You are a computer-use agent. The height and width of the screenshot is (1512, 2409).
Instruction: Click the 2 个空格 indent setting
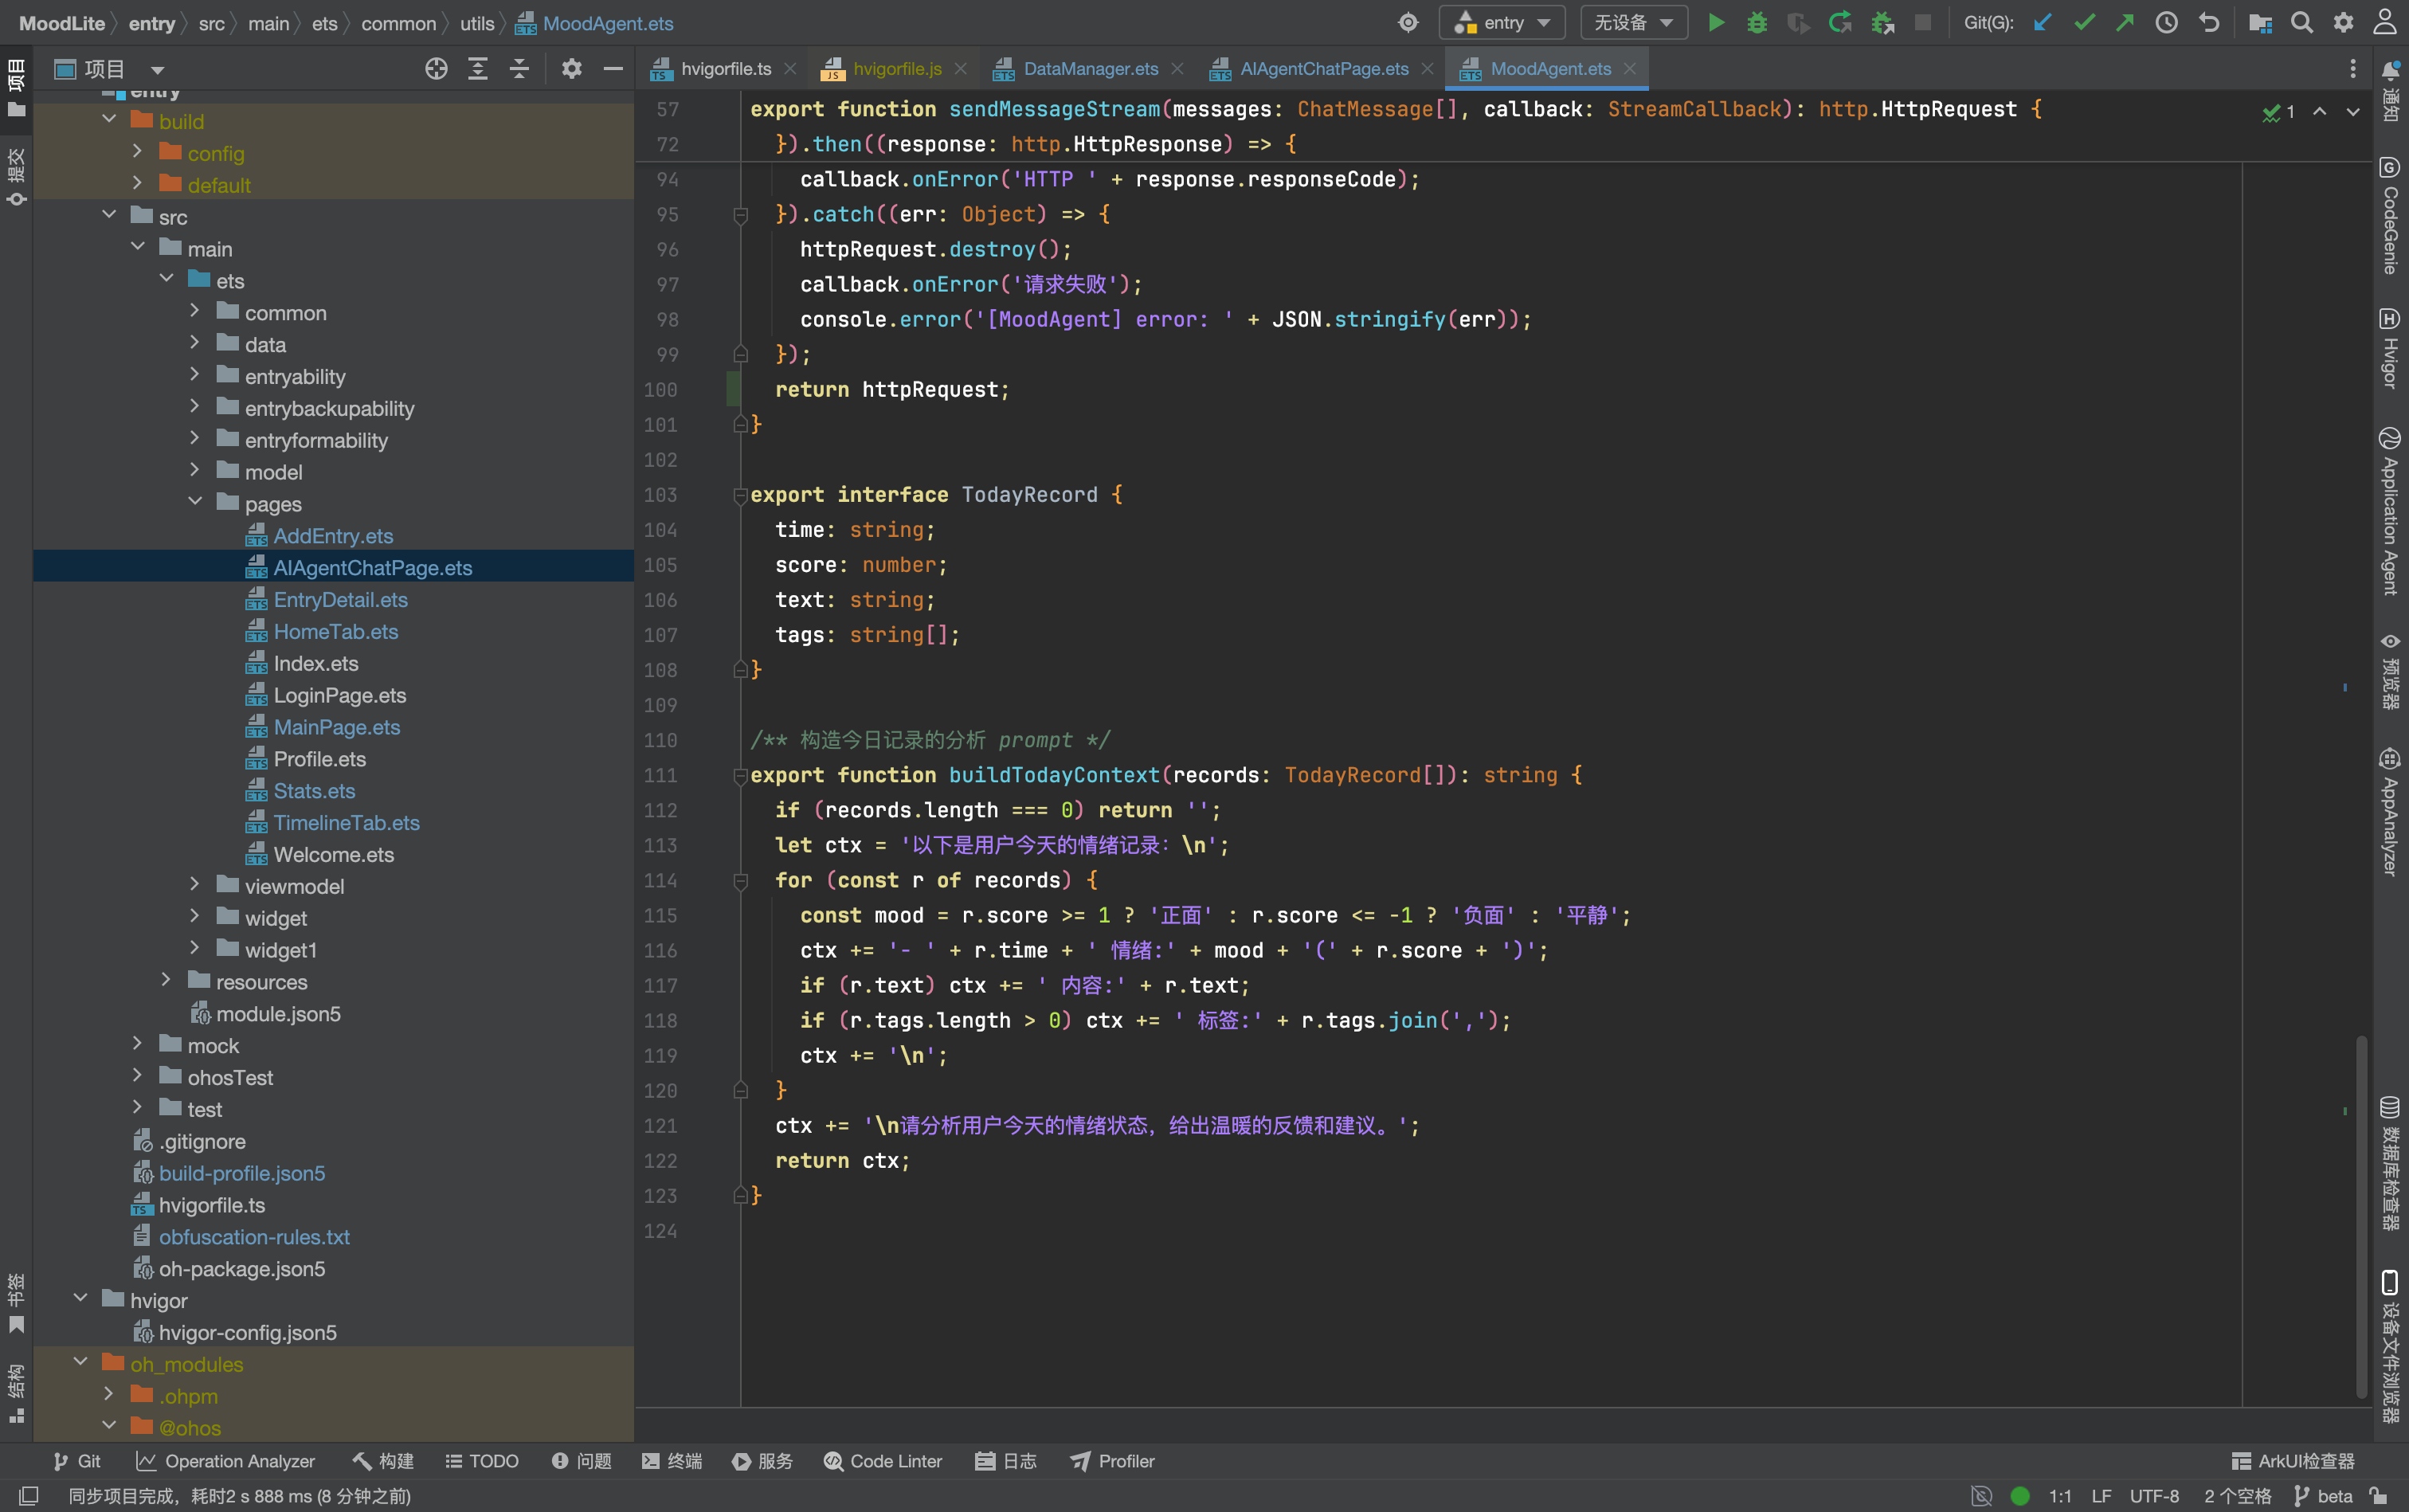2237,1496
